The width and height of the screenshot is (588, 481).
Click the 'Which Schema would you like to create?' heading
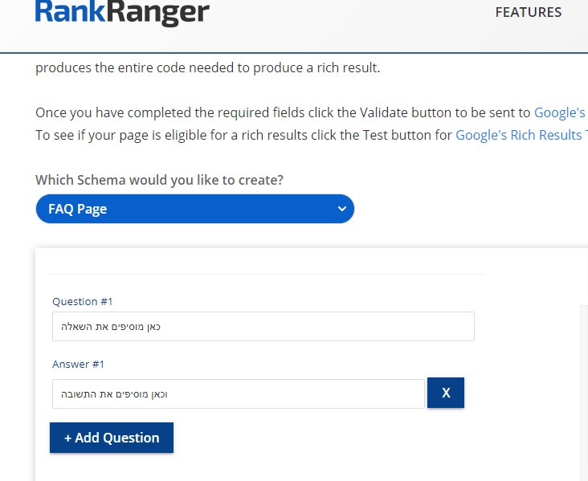coord(159,180)
